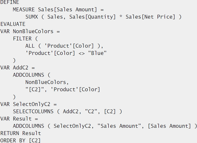The height and width of the screenshot is (143, 197).
Task: Place cursor on SUMX function
Action: point(31,17)
